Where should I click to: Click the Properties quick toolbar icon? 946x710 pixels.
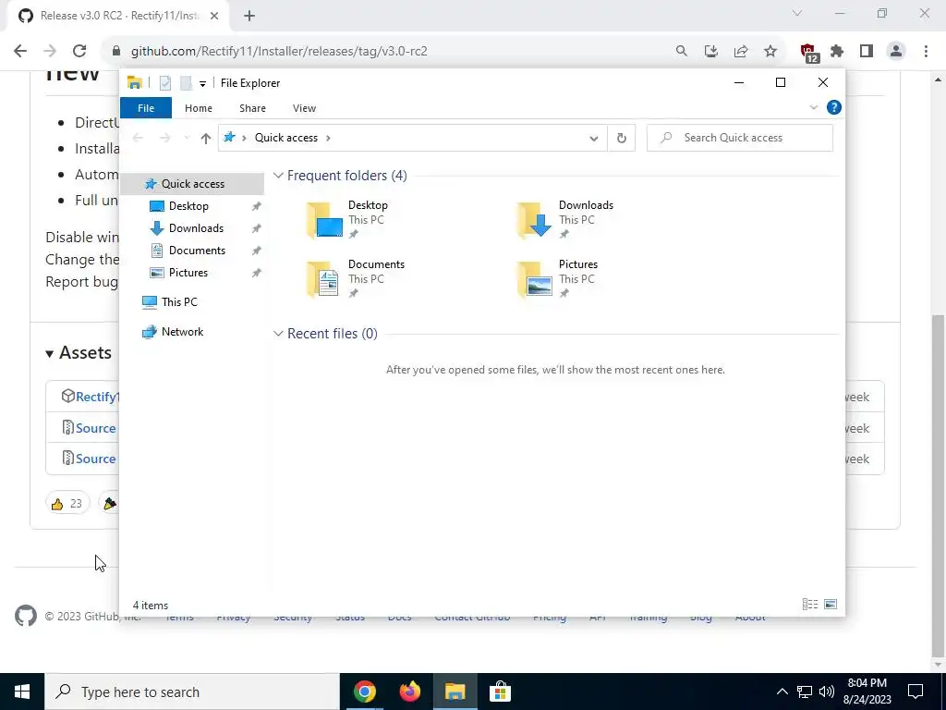tap(165, 83)
